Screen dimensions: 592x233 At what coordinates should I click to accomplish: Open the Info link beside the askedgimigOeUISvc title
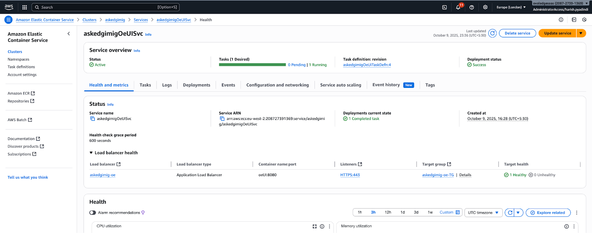[148, 35]
